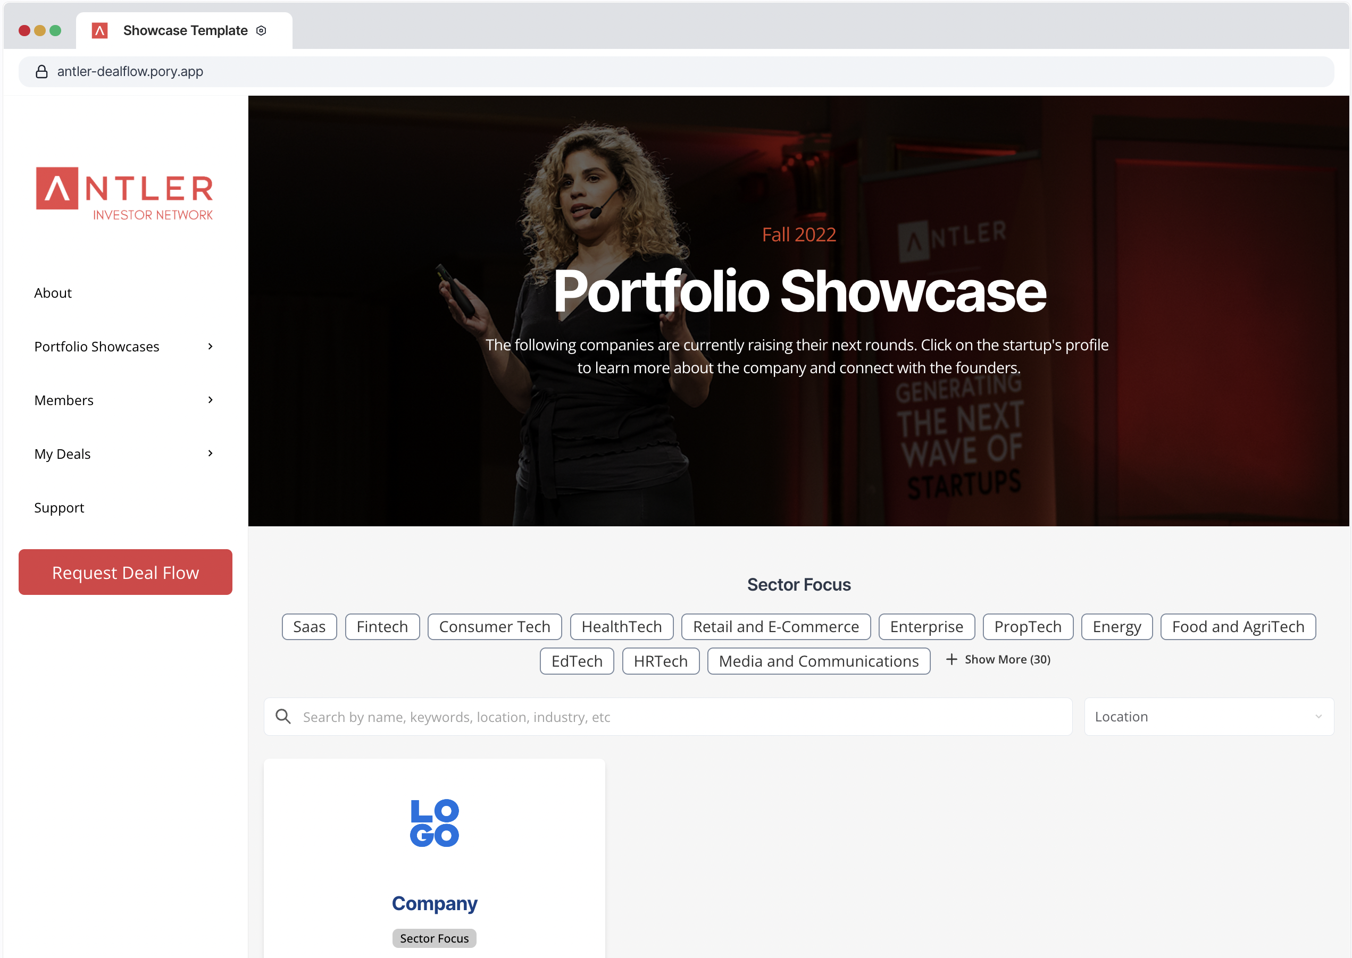Toggle the Media and Communications filter
This screenshot has height=958, width=1352.
(819, 661)
